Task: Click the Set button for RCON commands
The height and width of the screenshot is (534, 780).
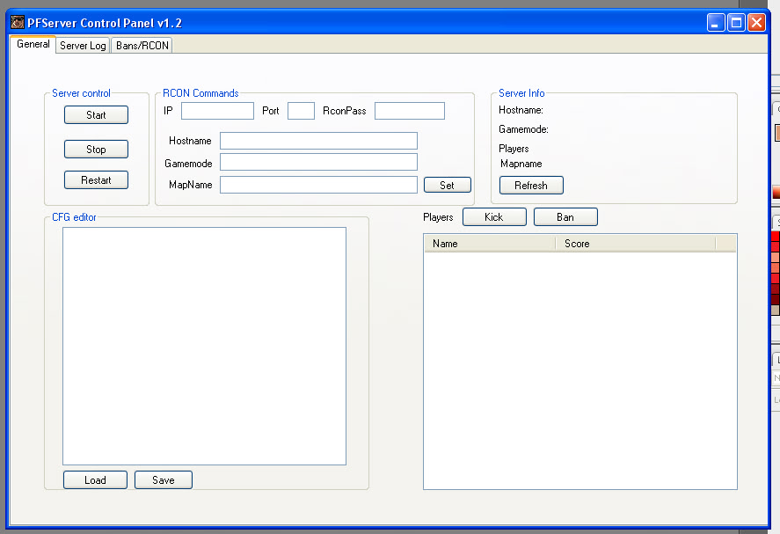Action: pos(448,185)
